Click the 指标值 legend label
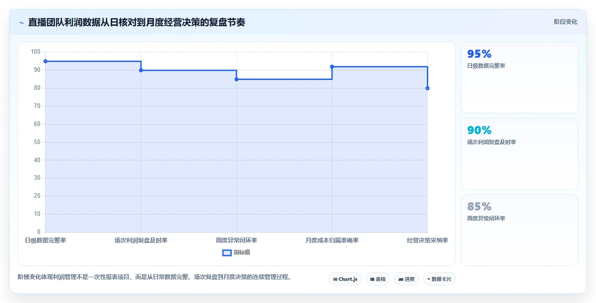 242,252
